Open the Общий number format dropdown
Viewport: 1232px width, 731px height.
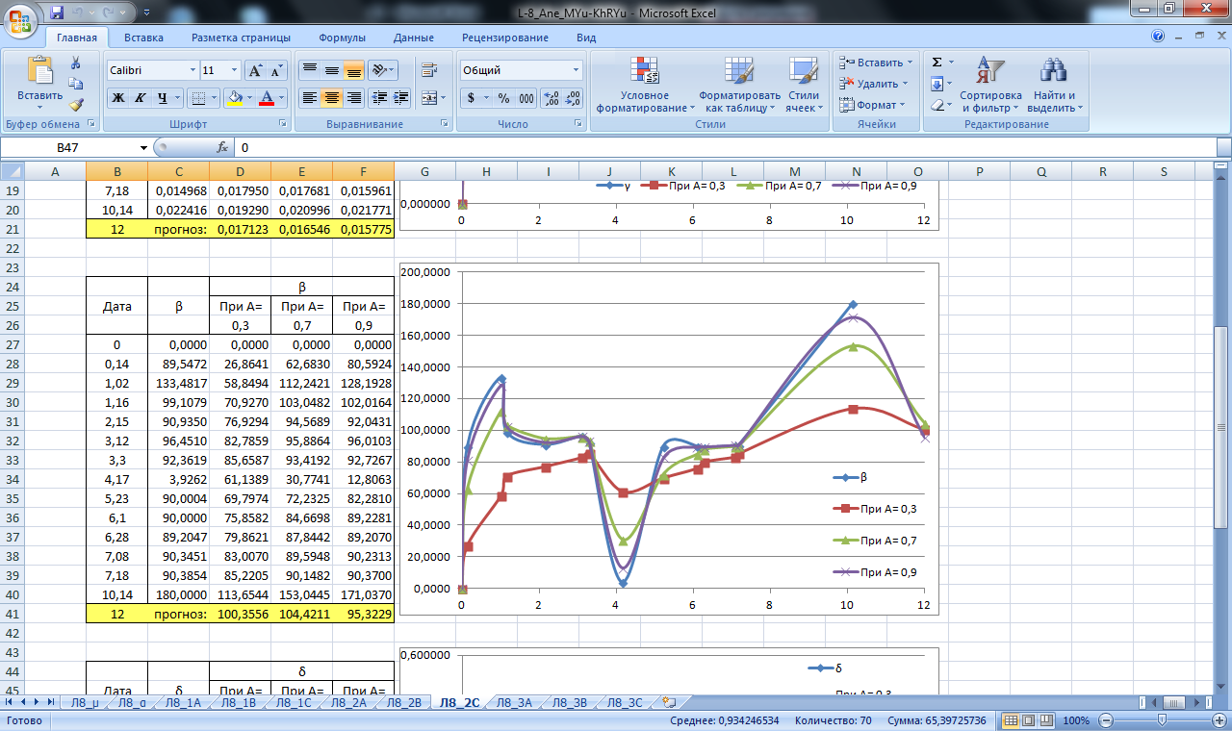coord(577,70)
